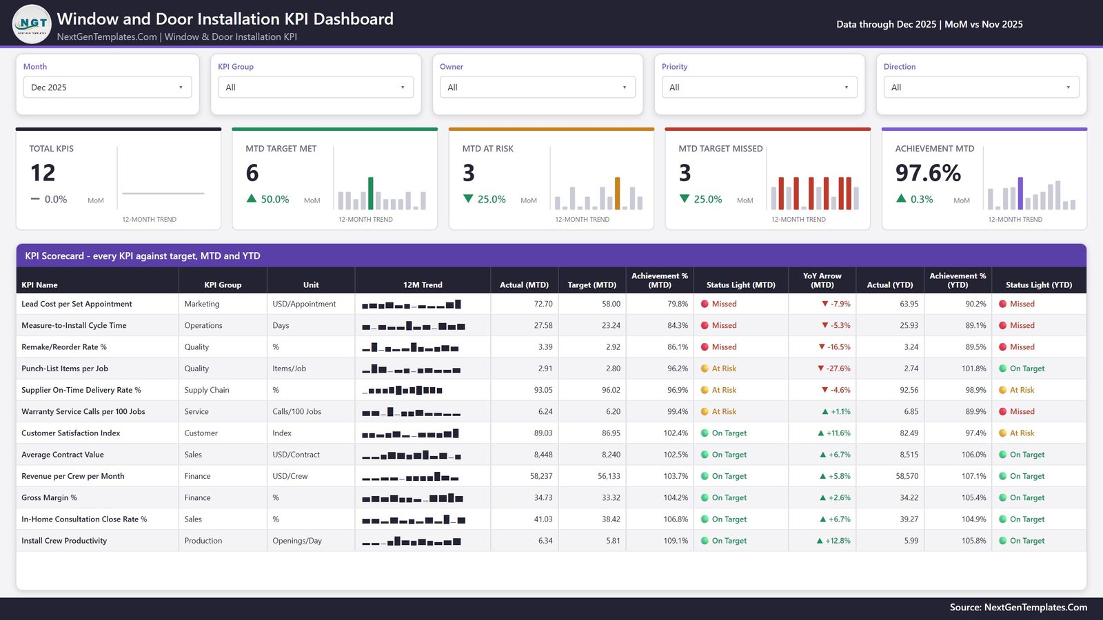This screenshot has height=620, width=1103.
Task: Click YoY up arrow for Install Crew Productivity
Action: pos(820,541)
